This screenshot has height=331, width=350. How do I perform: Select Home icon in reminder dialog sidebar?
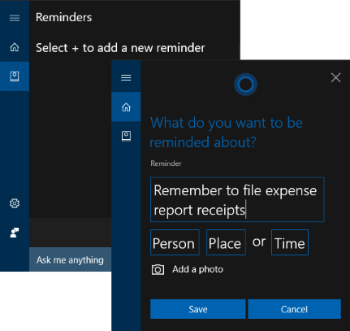[x=126, y=107]
